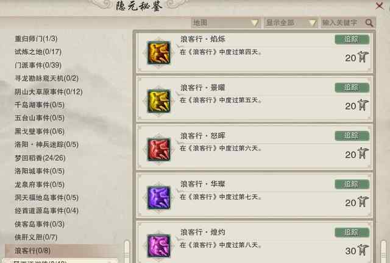Click the 30-point reward icon for 煌灼
This screenshot has height=263, width=390.
[x=363, y=250]
